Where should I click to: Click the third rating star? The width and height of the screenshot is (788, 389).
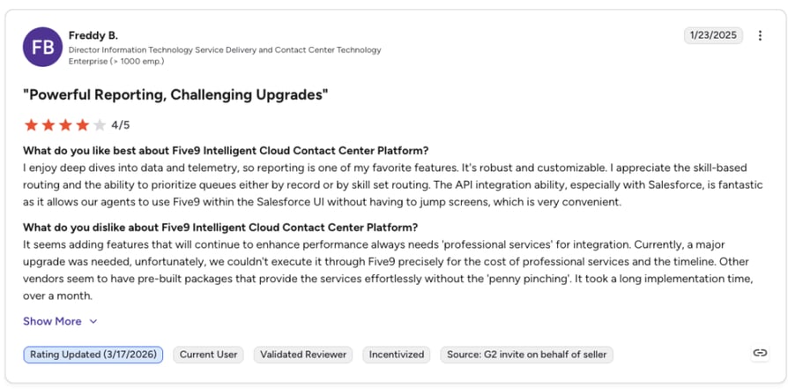tap(65, 124)
